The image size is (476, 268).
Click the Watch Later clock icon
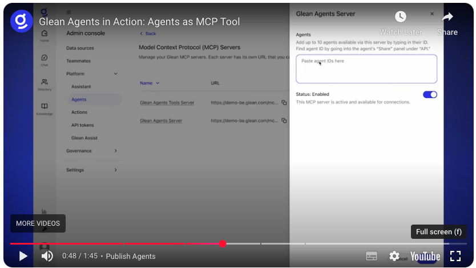(x=401, y=17)
